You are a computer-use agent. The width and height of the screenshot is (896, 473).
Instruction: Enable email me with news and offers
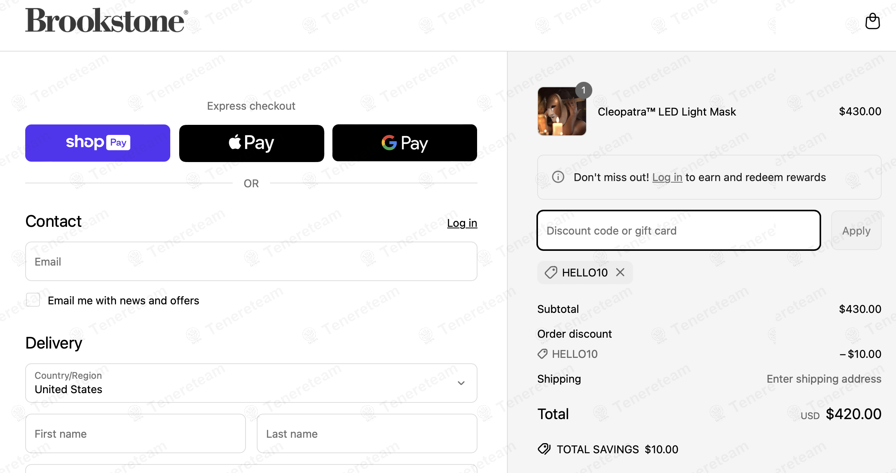click(33, 300)
